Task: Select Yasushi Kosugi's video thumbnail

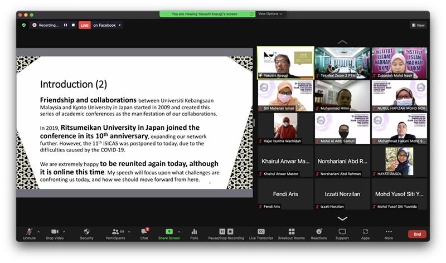Action: pos(285,62)
